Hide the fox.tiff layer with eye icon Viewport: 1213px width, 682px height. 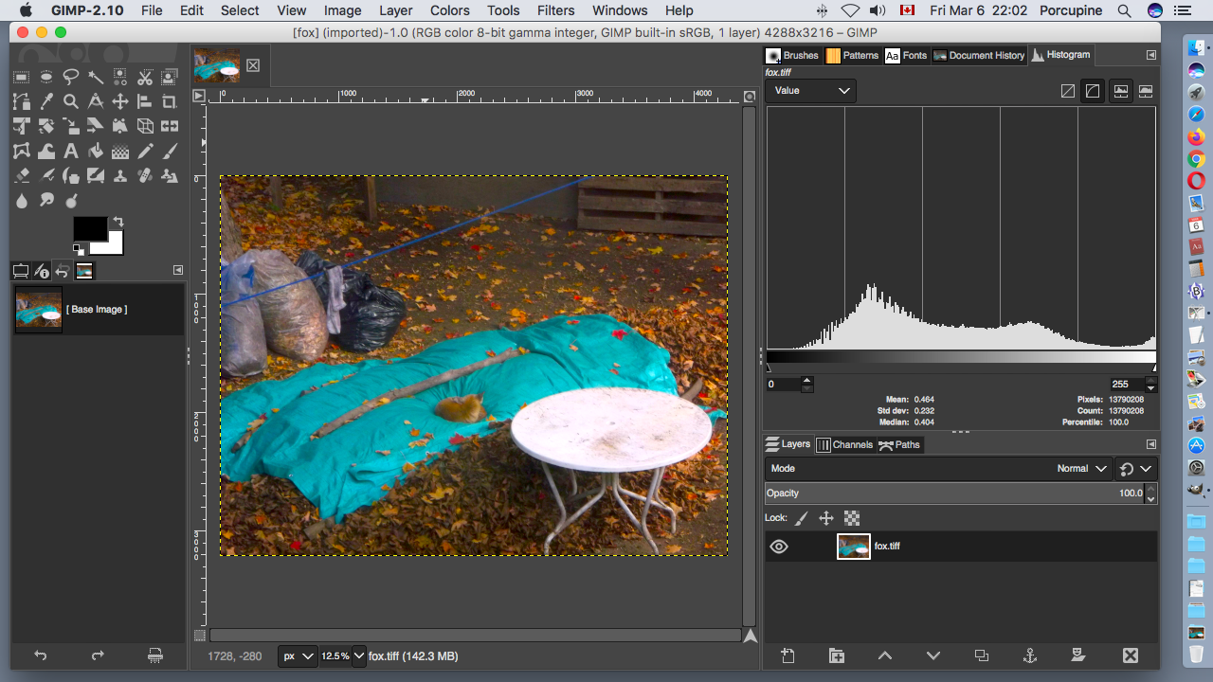[779, 547]
